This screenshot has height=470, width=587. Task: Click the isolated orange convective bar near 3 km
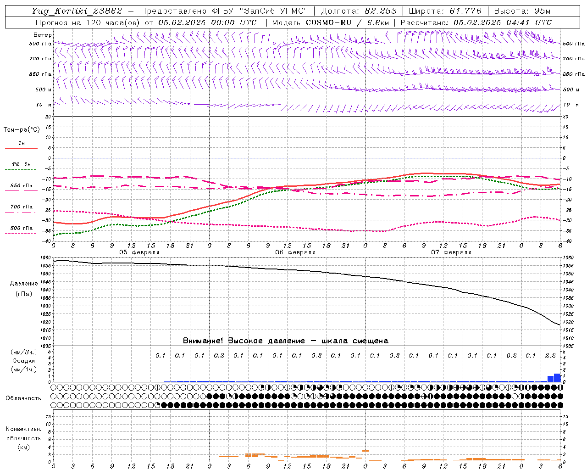tap(365, 451)
